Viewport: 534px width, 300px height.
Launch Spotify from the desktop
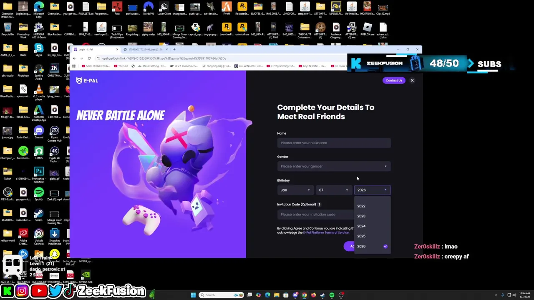point(39,194)
